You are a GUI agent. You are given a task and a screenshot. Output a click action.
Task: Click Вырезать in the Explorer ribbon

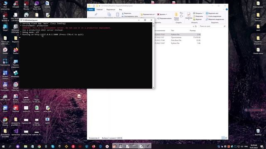[x=126, y=13]
